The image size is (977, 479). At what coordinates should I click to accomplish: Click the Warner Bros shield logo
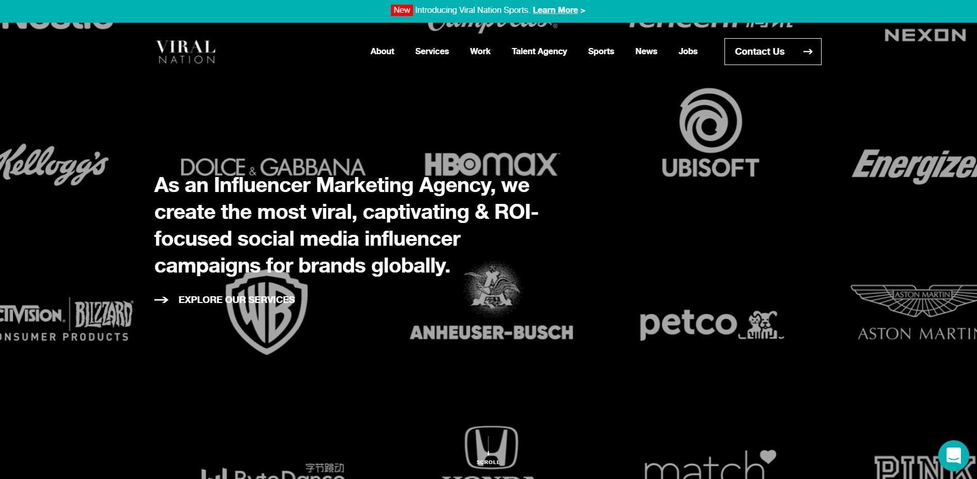(x=266, y=312)
